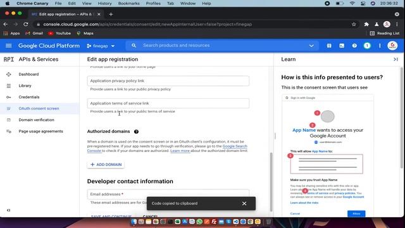This screenshot has height=228, width=405.
Task: Open the Edit menu
Action: click(72, 3)
